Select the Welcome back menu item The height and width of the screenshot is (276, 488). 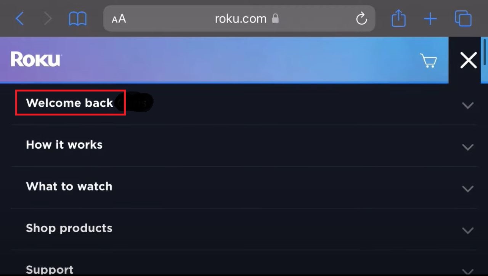(70, 103)
